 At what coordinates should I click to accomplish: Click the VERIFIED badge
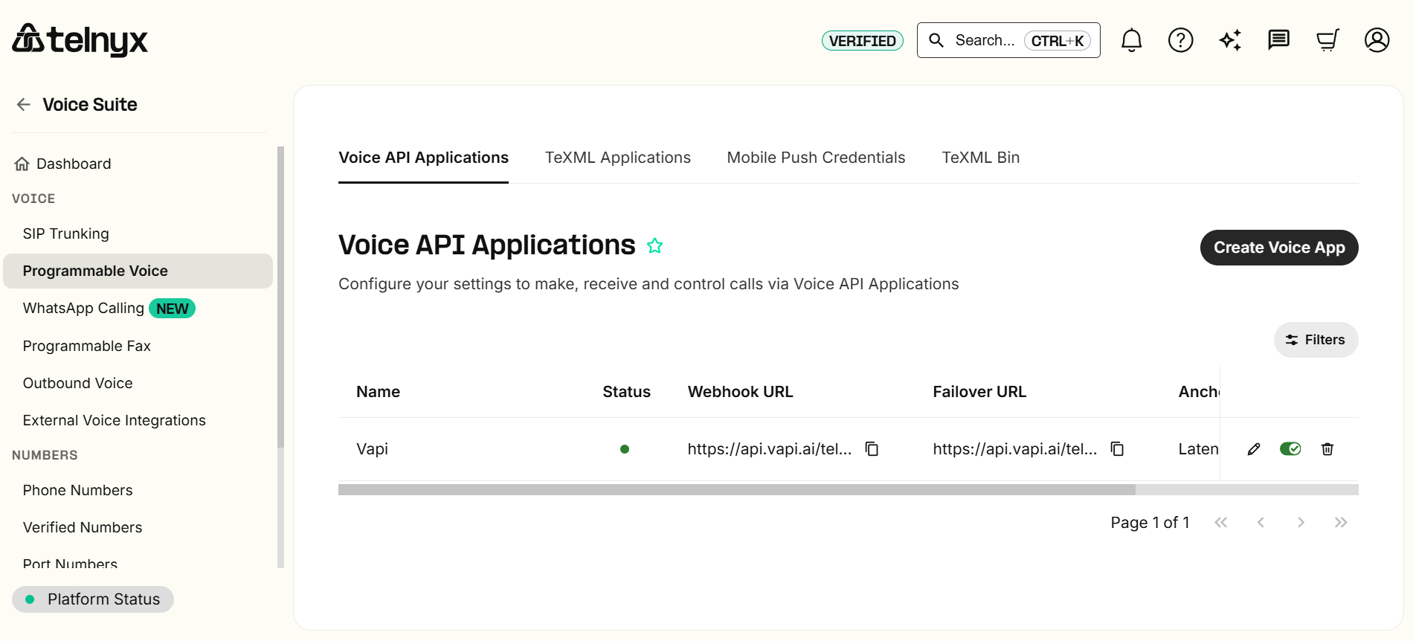(x=863, y=41)
